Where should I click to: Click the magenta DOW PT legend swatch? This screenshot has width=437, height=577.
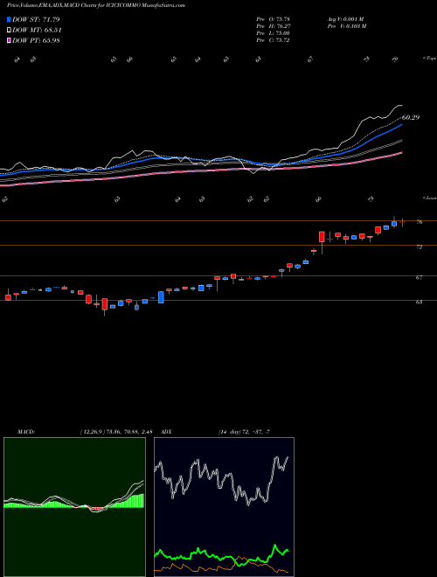coord(9,40)
